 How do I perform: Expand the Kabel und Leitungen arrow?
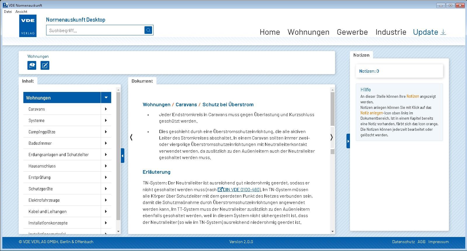[106, 211]
